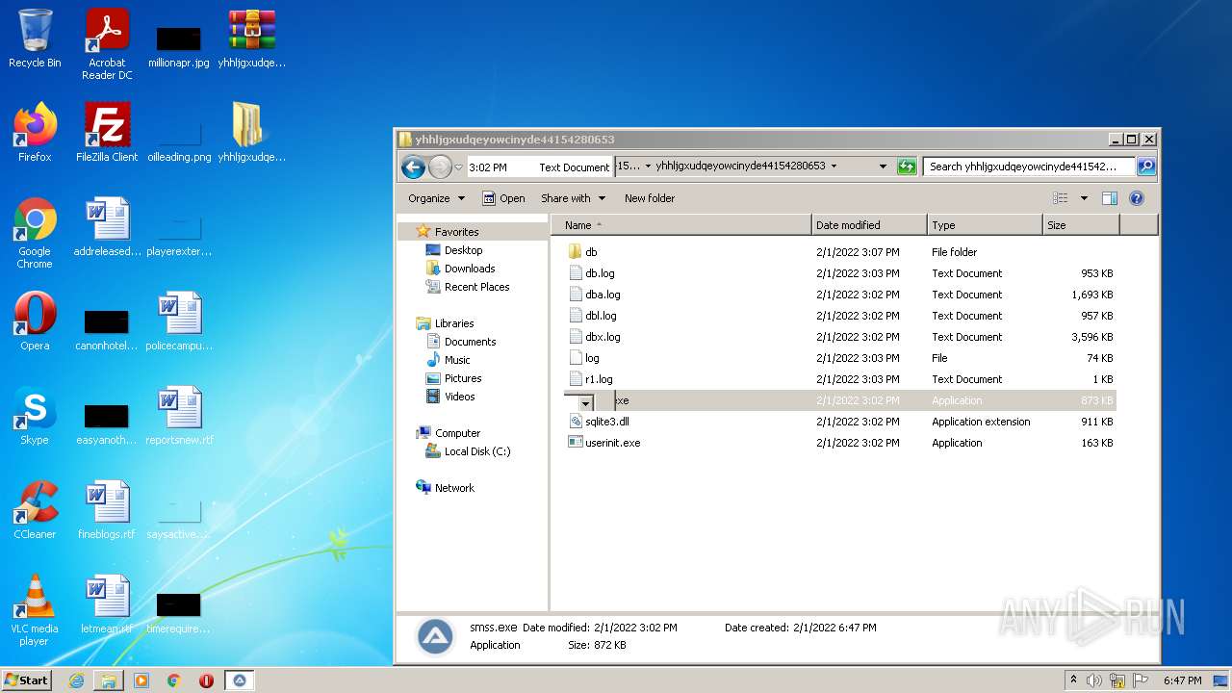Click the change view icon
1232x693 pixels.
[x=1060, y=198]
